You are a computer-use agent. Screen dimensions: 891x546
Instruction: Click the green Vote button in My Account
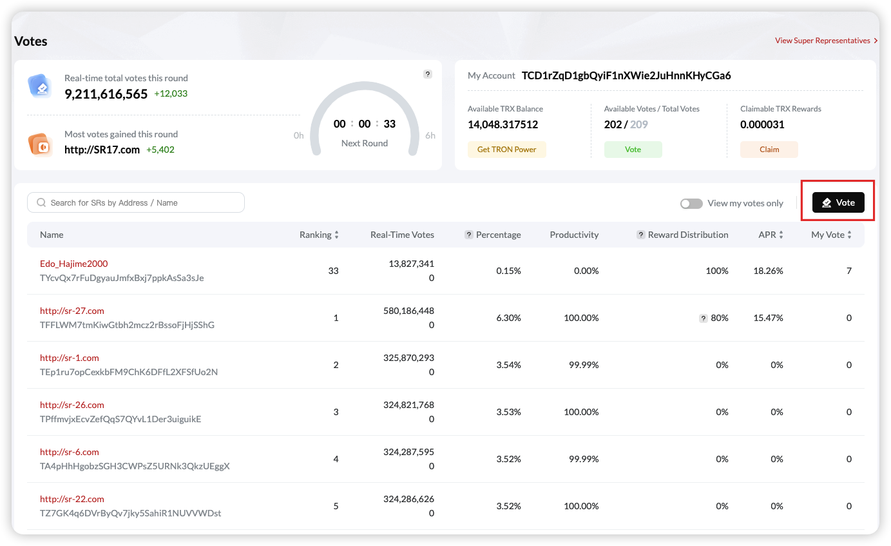click(633, 150)
